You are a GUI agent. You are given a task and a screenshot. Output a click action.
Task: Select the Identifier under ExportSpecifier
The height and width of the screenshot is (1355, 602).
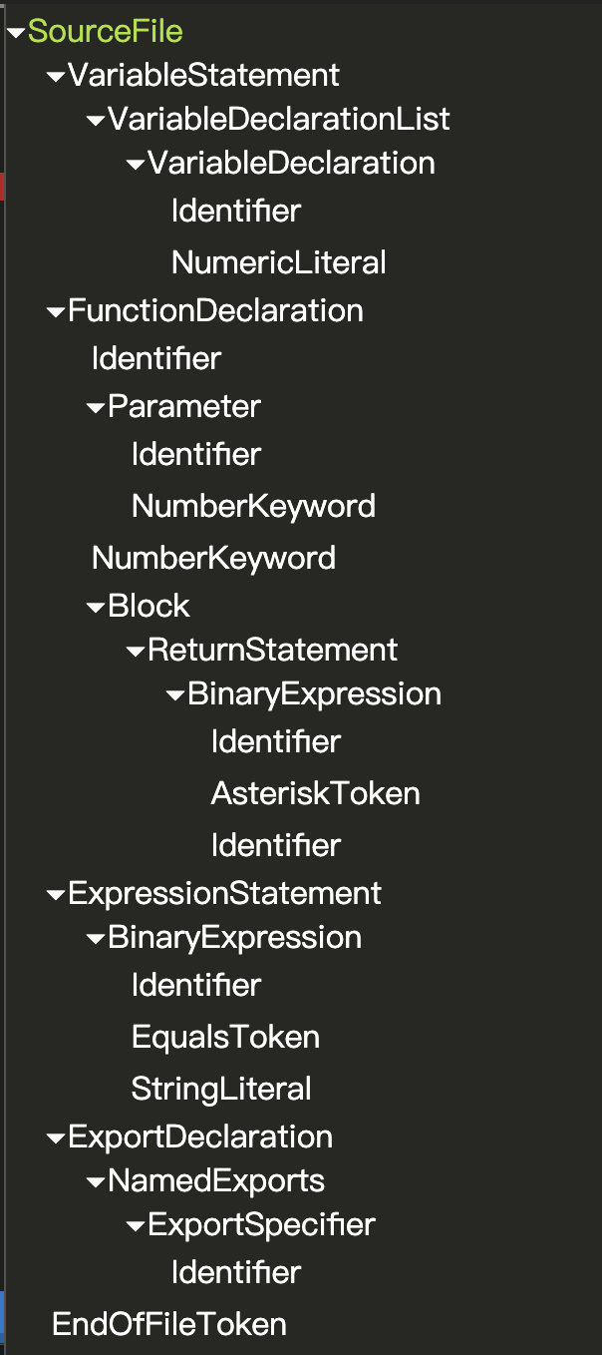click(x=235, y=1272)
